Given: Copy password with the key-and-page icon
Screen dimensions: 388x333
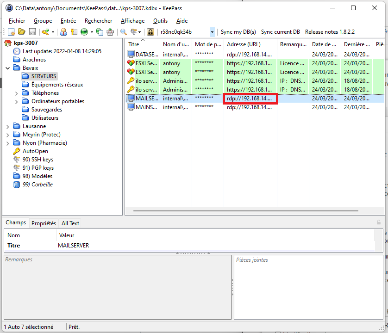Looking at the screenshot, I should 74,32.
